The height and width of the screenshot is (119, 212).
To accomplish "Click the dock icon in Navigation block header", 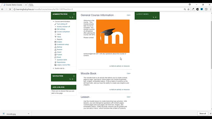I will coord(74,76).
